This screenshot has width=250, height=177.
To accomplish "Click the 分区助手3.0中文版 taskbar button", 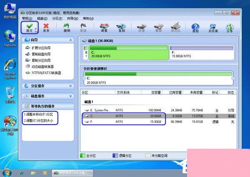I will point(72,173).
